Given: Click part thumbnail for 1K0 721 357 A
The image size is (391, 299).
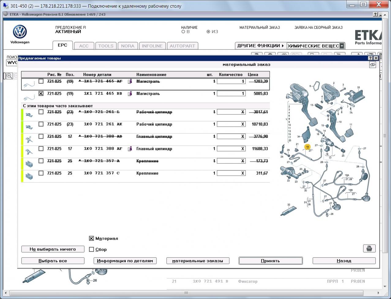Looking at the screenshot, I should click(29, 164).
